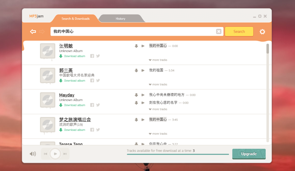The image size is (295, 171).
Task: Click Download album link for 郭兰英
Action: [72, 81]
